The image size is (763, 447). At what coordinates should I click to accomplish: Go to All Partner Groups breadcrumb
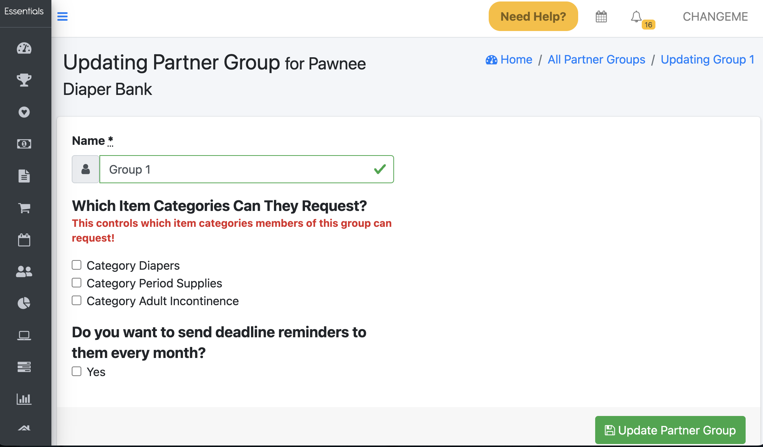[596, 59]
